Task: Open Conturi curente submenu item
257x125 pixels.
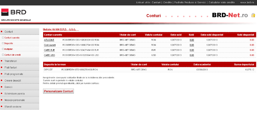Action: pyautogui.click(x=12, y=38)
